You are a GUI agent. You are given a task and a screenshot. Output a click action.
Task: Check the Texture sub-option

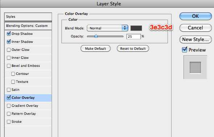pos(13,82)
